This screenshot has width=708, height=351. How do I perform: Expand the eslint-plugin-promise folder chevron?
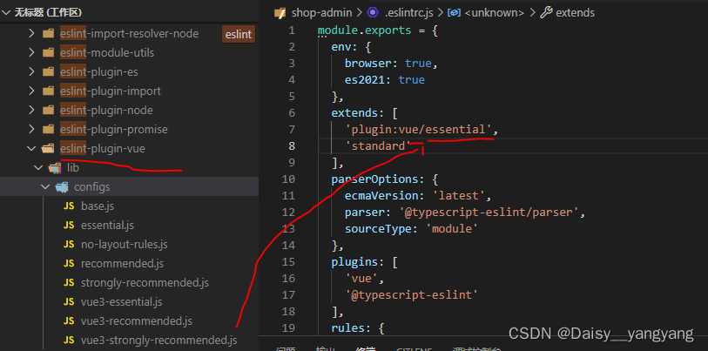click(x=31, y=130)
